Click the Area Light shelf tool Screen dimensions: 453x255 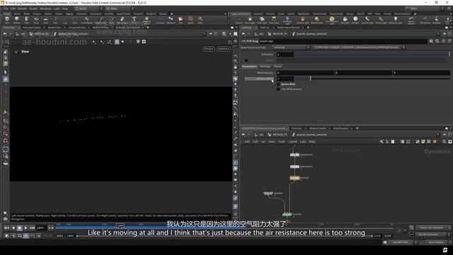click(x=274, y=20)
